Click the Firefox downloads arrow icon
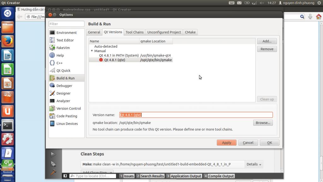The width and height of the screenshot is (323, 182). (310, 17)
